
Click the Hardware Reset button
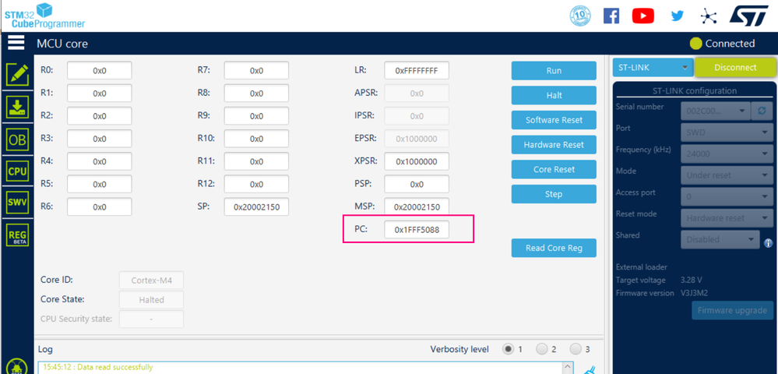tap(554, 144)
